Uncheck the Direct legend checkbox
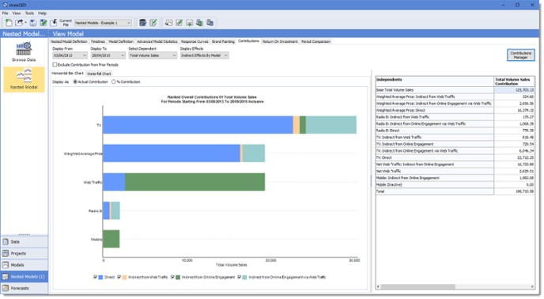 (96, 278)
